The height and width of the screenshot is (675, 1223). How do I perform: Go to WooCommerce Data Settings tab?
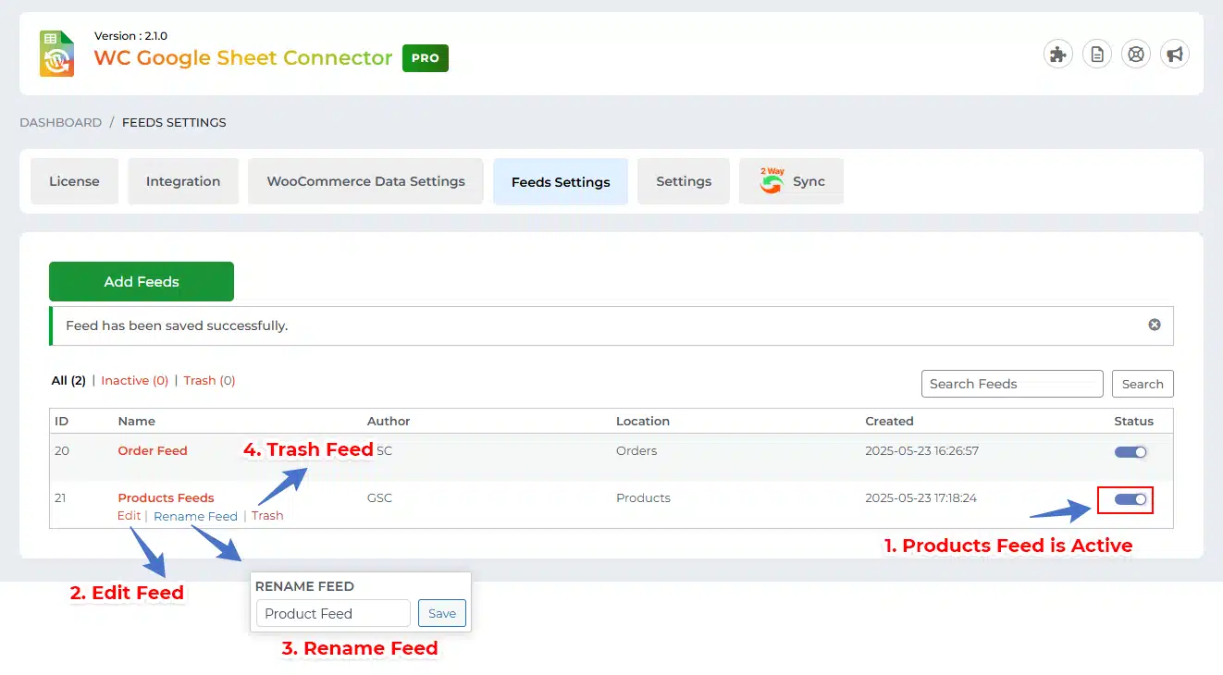[x=365, y=181]
